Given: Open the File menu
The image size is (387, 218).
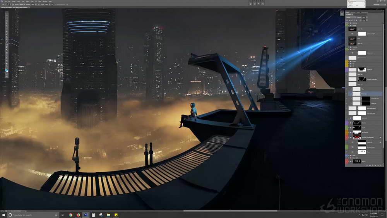Looking at the screenshot, I should point(6,2).
